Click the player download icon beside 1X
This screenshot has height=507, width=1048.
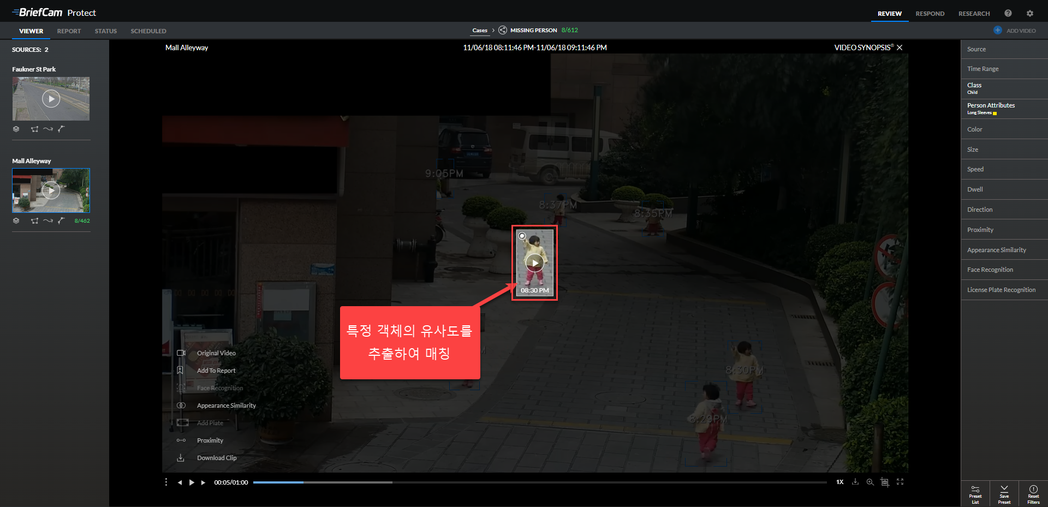855,482
